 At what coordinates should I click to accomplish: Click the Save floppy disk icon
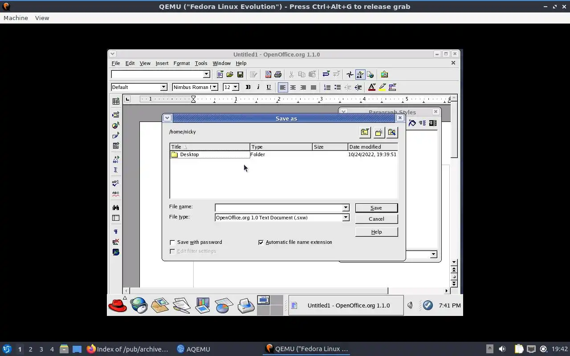tap(240, 74)
